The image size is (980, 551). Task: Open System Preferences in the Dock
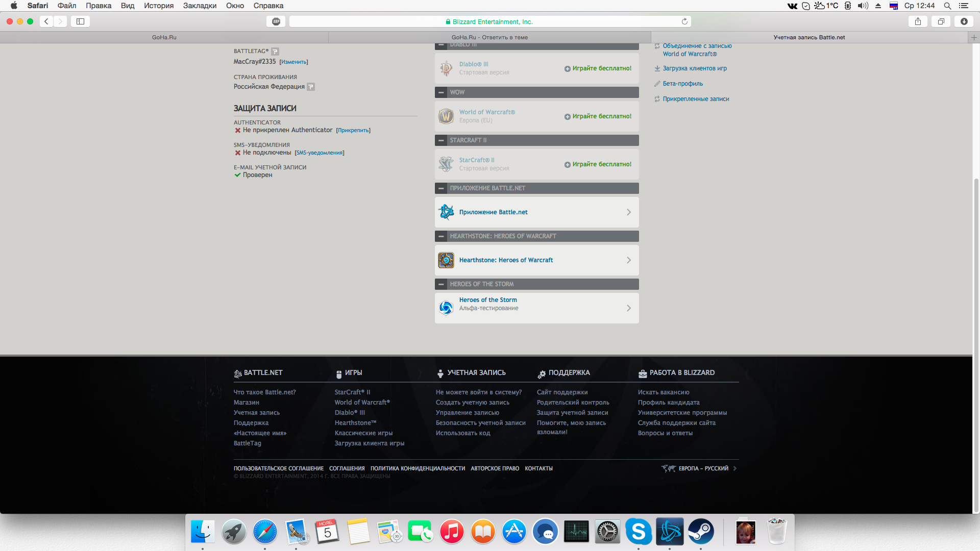[607, 532]
